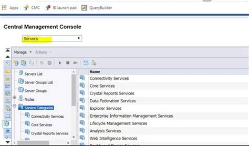Click the icon beside Web Intelligence Services

(82, 138)
